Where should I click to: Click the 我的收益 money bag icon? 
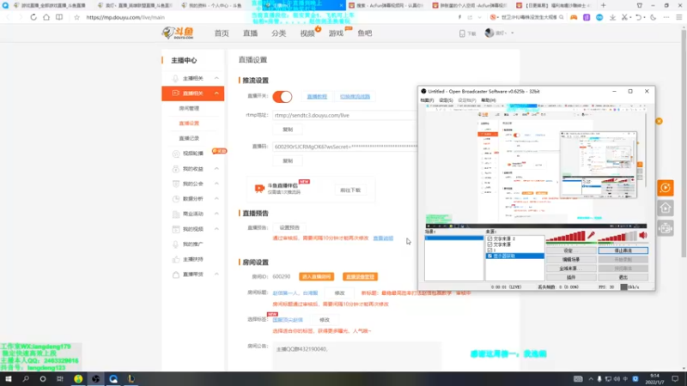click(176, 169)
